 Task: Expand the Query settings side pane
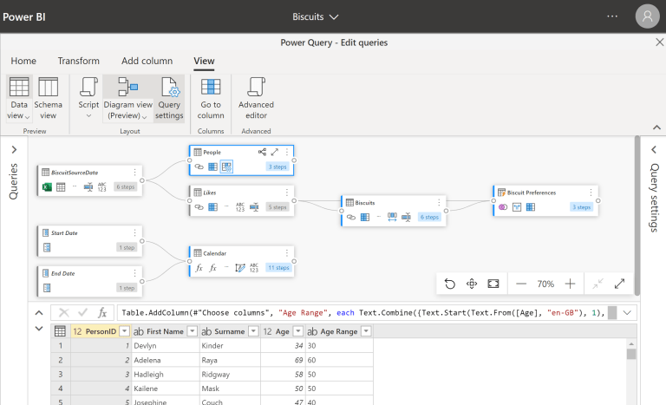click(x=654, y=149)
